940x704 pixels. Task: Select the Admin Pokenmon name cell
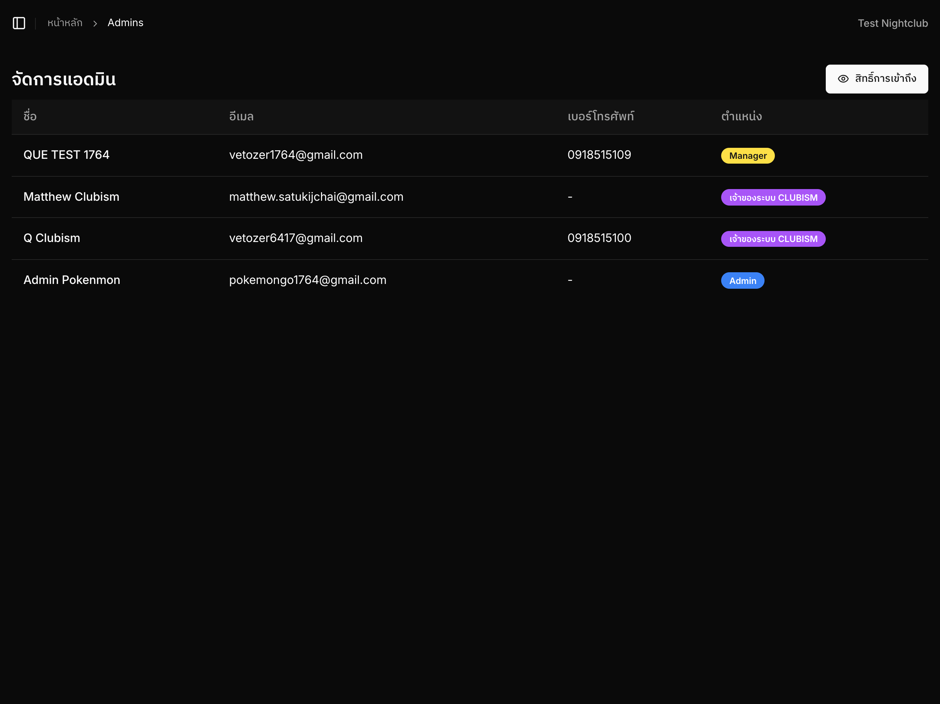point(72,280)
